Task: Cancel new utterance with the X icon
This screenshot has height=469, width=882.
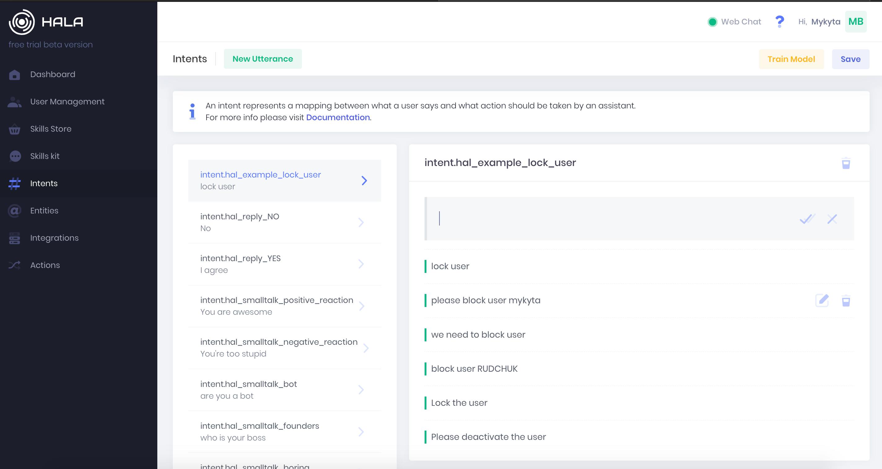Action: pyautogui.click(x=832, y=219)
